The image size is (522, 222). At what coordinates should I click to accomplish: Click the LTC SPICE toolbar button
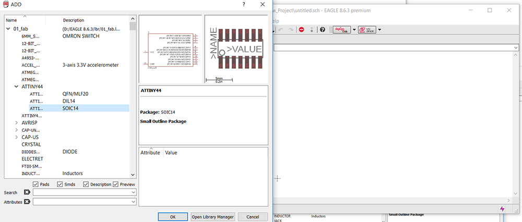367,30
